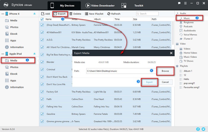Toggle the select-all checkbox in header
Image resolution: width=208 pixels, height=132 pixels.
click(x=42, y=19)
